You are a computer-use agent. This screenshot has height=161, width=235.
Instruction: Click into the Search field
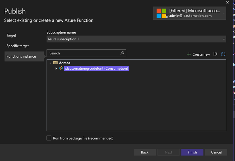pos(86,53)
